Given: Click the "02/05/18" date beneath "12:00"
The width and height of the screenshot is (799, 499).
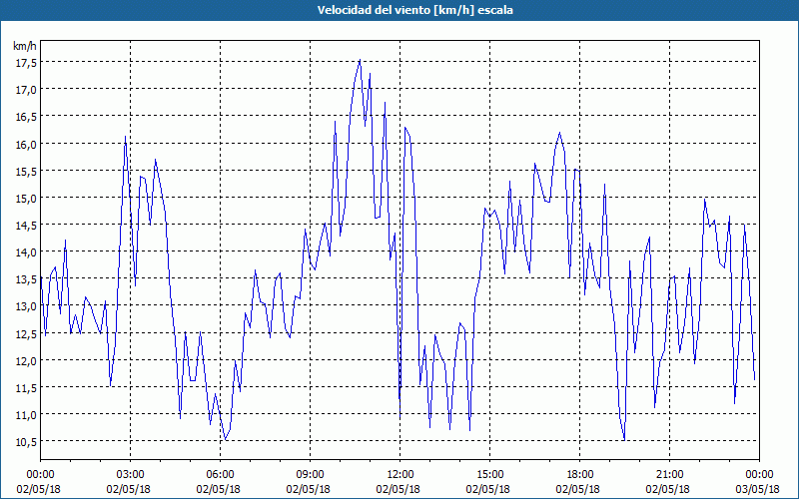Looking at the screenshot, I should [398, 489].
